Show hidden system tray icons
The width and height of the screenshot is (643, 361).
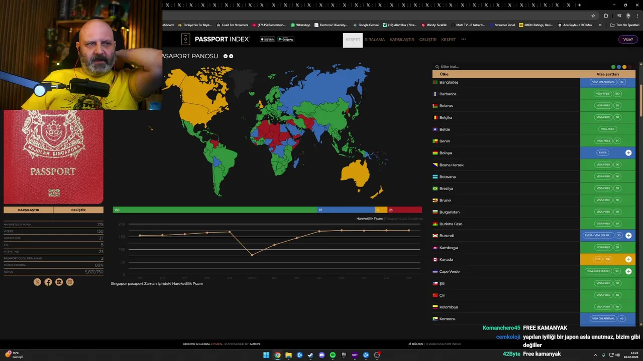coord(595,355)
